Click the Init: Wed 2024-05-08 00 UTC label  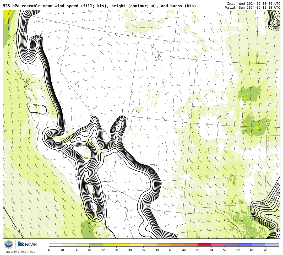[254, 4]
